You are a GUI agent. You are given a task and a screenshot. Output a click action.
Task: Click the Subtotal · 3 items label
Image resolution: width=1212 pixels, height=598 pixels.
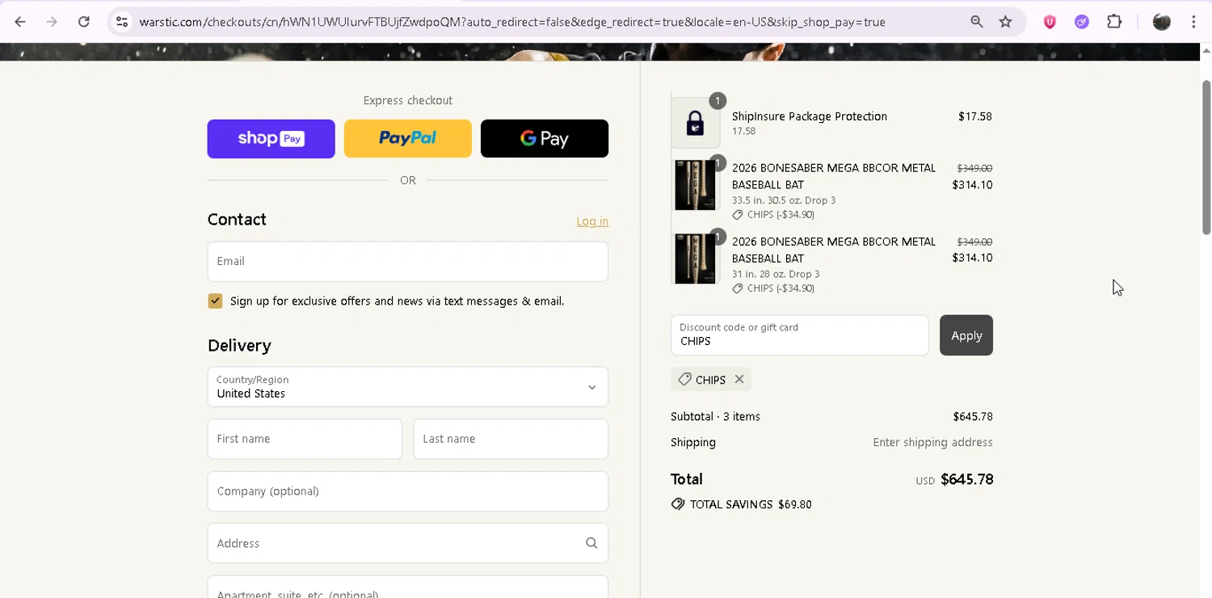pyautogui.click(x=715, y=417)
